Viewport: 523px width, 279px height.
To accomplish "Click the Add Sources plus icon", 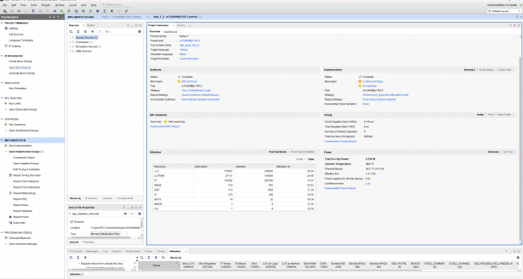I will 93,32.
